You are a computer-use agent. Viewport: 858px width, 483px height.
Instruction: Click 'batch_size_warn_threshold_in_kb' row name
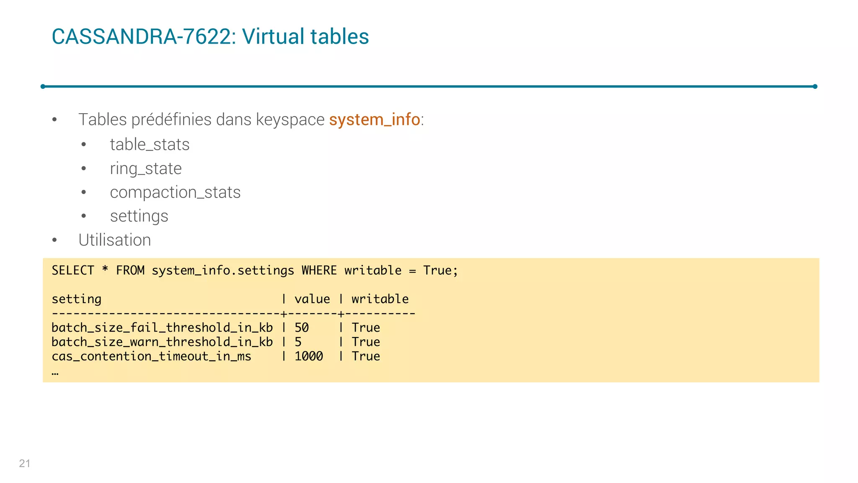point(162,342)
